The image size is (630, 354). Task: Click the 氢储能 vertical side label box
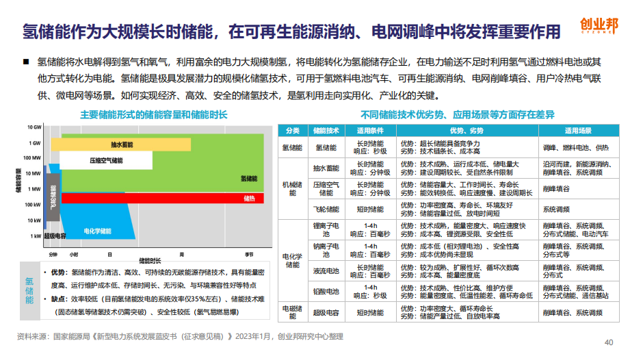click(30, 291)
